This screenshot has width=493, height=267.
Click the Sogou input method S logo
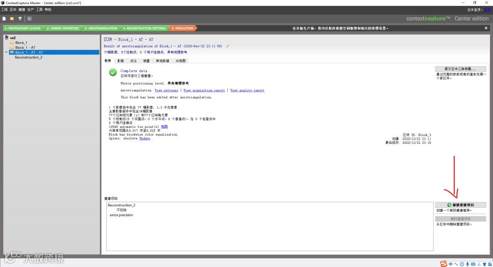click(444, 264)
